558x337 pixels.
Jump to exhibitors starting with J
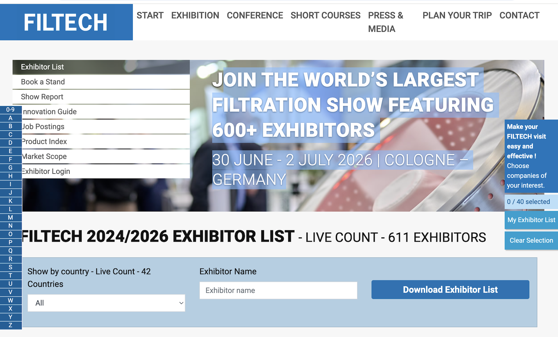tap(11, 193)
